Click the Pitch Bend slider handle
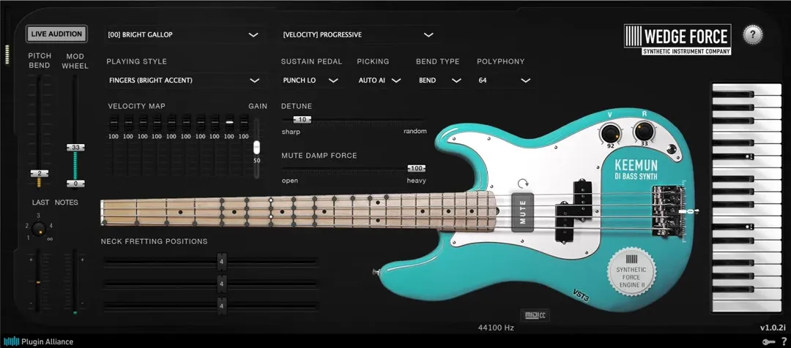The image size is (791, 348). pos(40,173)
